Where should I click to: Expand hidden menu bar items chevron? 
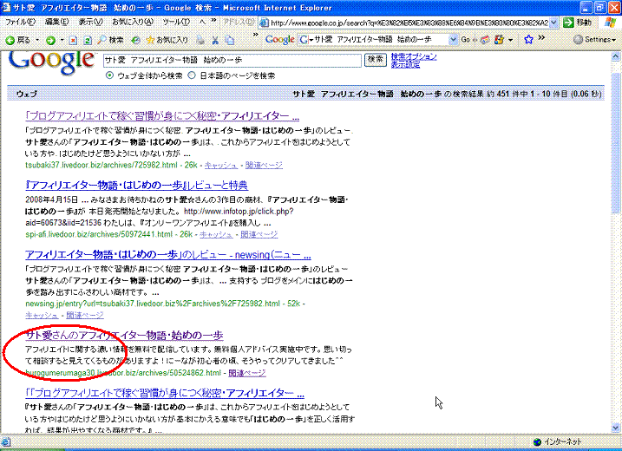213,21
